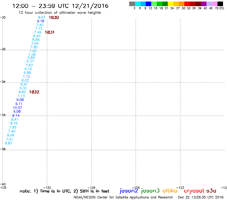Click the gray swatch in the wave-height legend

tap(132, 4)
